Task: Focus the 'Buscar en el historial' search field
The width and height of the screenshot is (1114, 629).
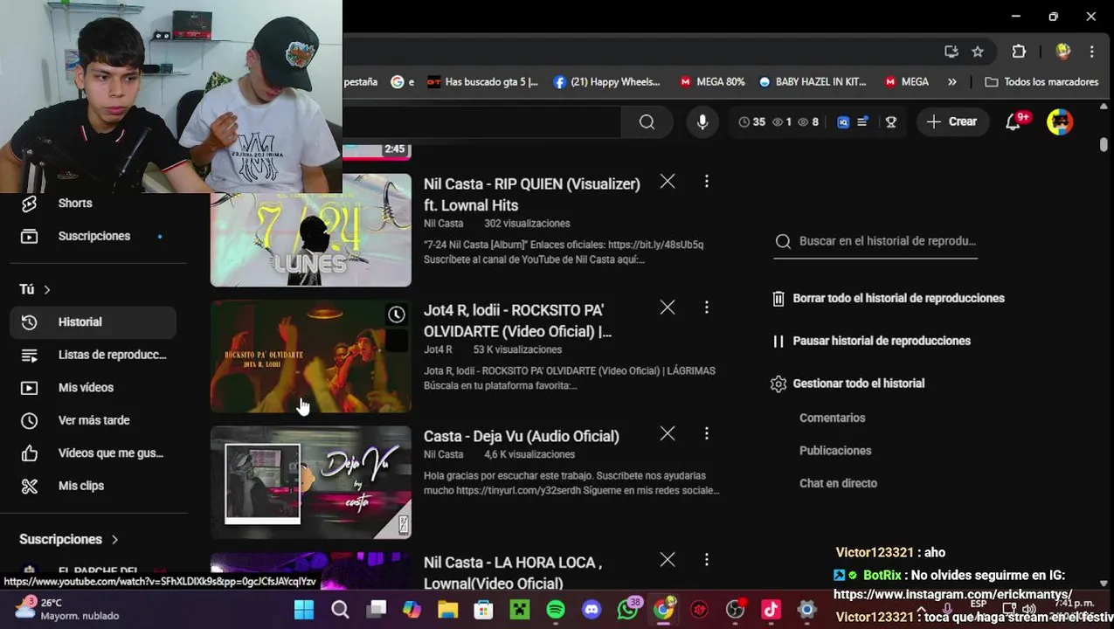Action: [x=875, y=241]
